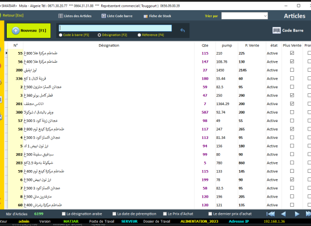Click quantity 199 cell of article 6
The image size is (311, 226).
tap(205, 180)
